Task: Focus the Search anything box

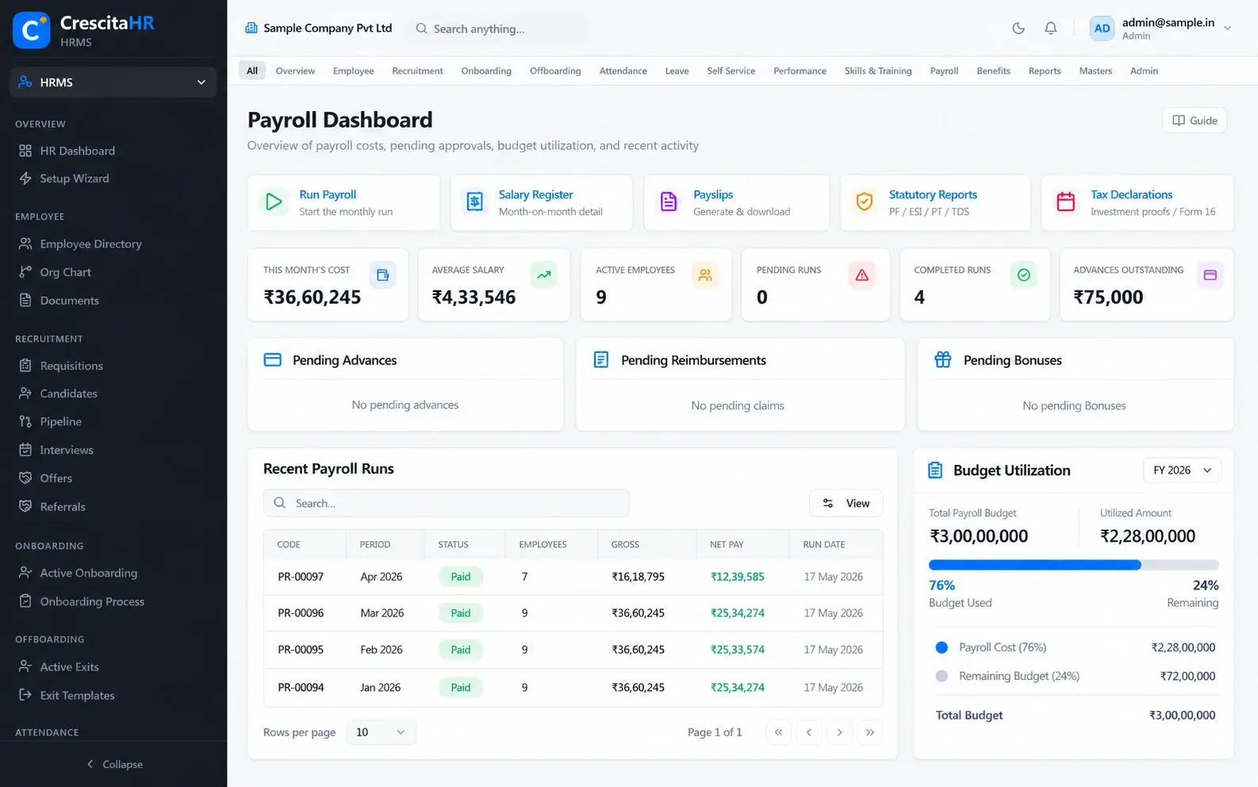Action: point(499,29)
